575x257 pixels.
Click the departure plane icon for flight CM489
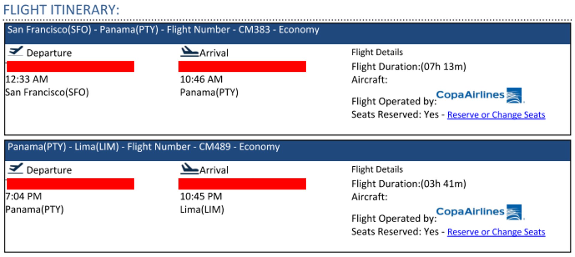coord(16,168)
